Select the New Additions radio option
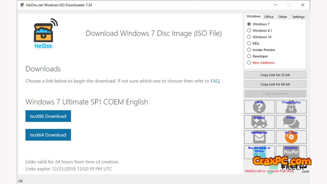 click(x=249, y=63)
